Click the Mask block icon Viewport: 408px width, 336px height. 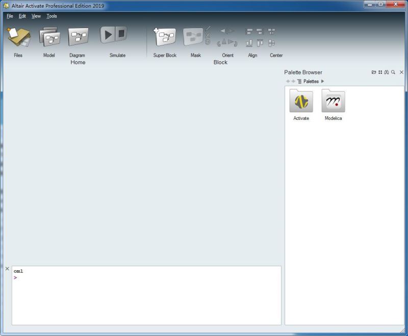(193, 37)
